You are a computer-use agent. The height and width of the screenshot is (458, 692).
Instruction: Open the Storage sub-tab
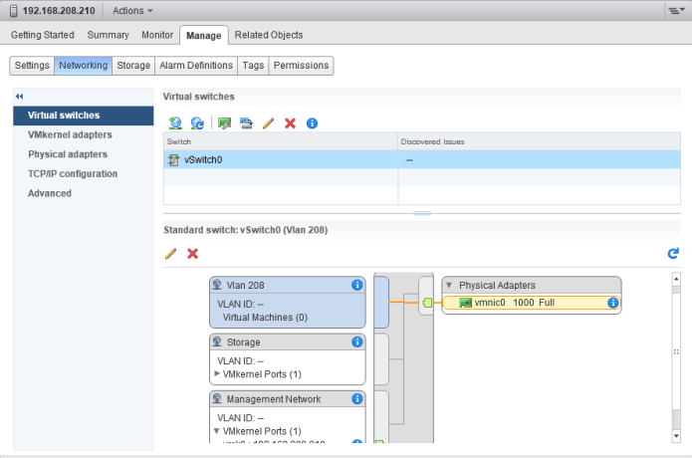[133, 66]
